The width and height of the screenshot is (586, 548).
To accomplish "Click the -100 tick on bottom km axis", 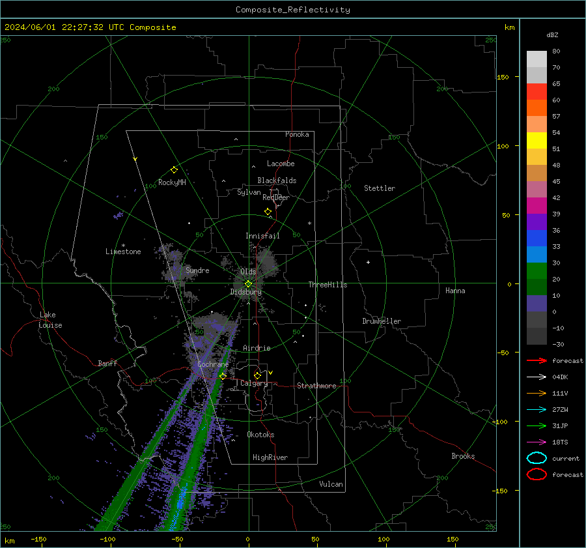I will coord(107,540).
